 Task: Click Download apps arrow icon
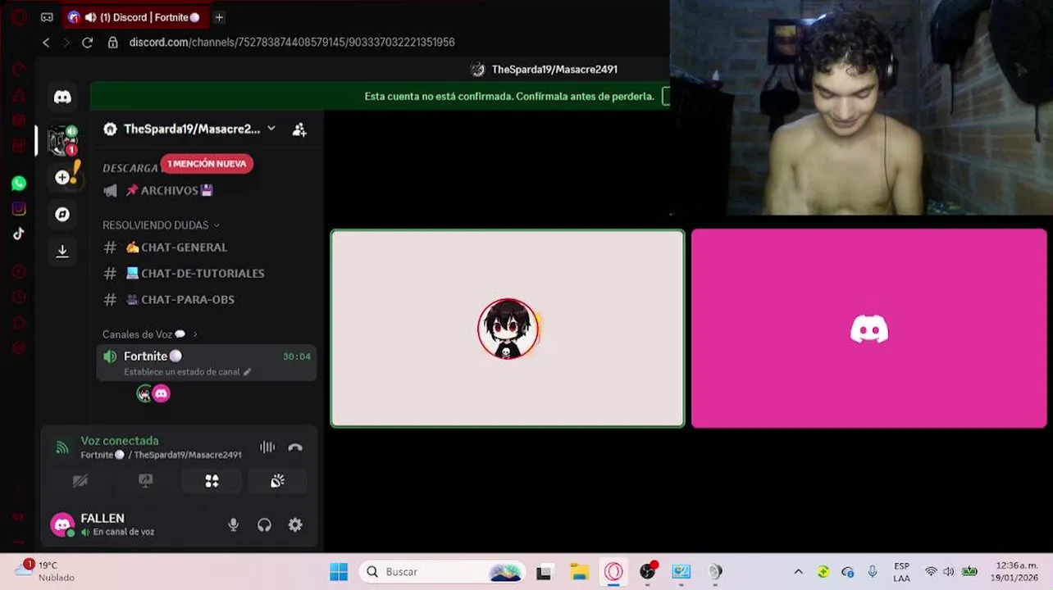coord(62,251)
